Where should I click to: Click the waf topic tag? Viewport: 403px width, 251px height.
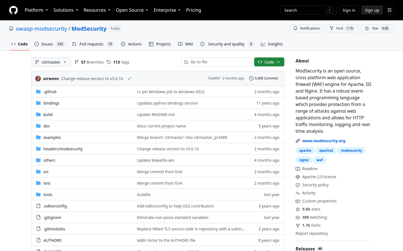(x=320, y=160)
